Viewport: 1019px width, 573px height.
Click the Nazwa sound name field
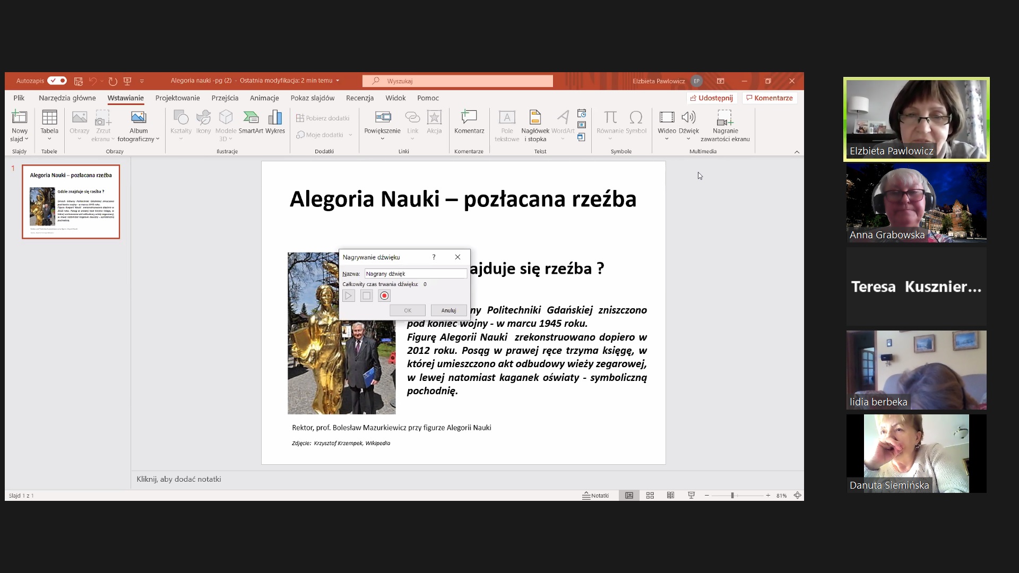(x=415, y=274)
